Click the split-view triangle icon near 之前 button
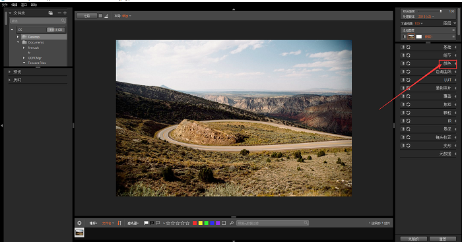 pos(106,16)
